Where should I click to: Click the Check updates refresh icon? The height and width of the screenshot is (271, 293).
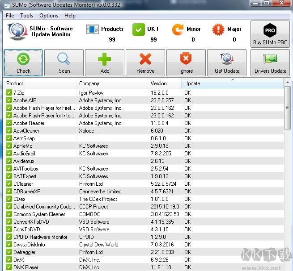[23, 59]
